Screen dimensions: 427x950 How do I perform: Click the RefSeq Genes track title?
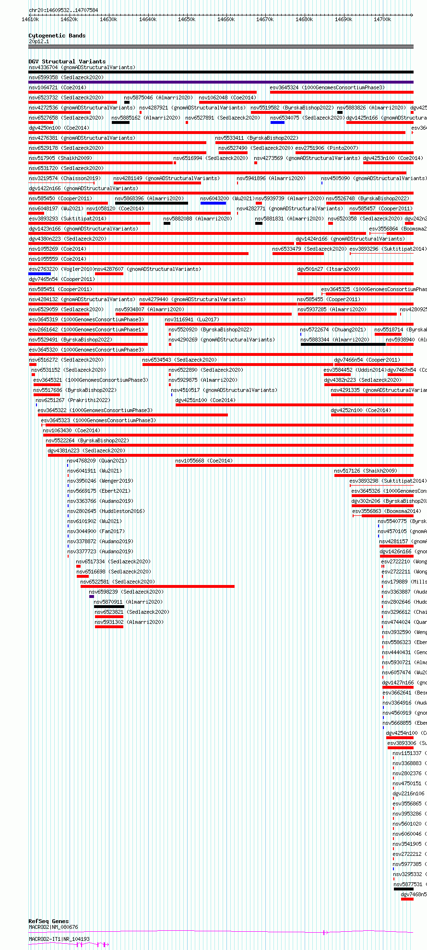[49, 922]
